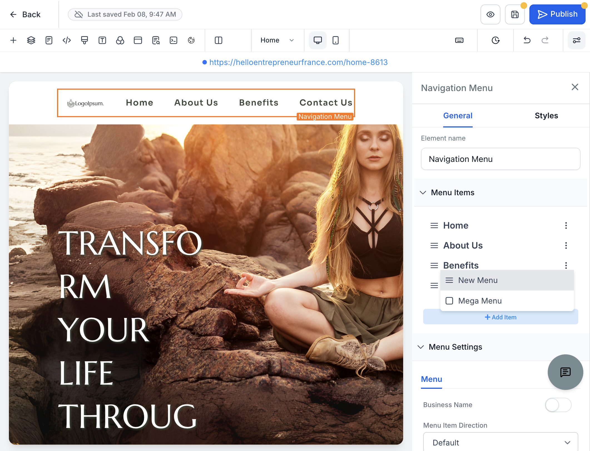Switch to desktop device view

pos(318,40)
